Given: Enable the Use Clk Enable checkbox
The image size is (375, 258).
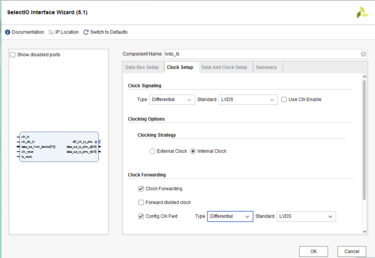Looking at the screenshot, I should pos(284,100).
